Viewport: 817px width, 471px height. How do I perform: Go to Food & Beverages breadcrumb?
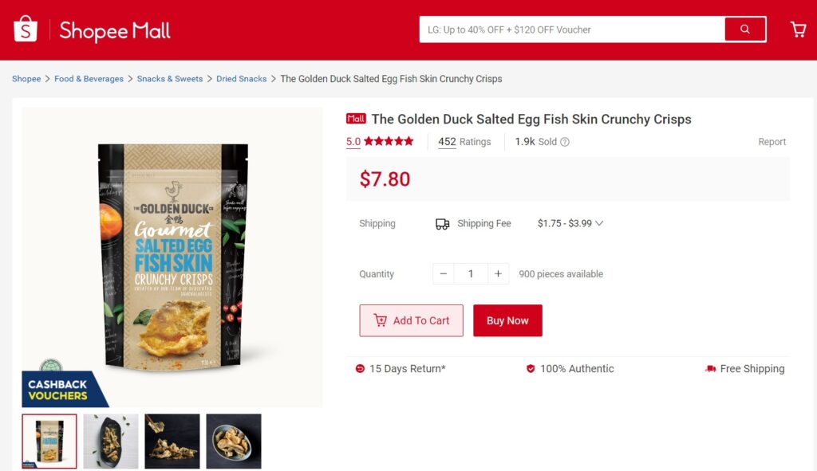[x=89, y=79]
